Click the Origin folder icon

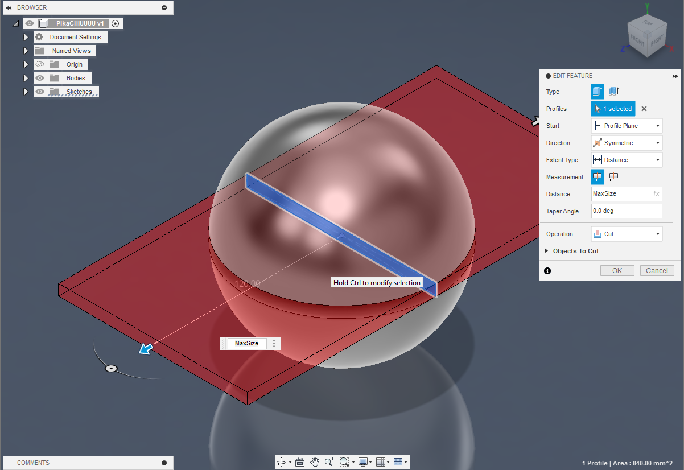click(54, 64)
